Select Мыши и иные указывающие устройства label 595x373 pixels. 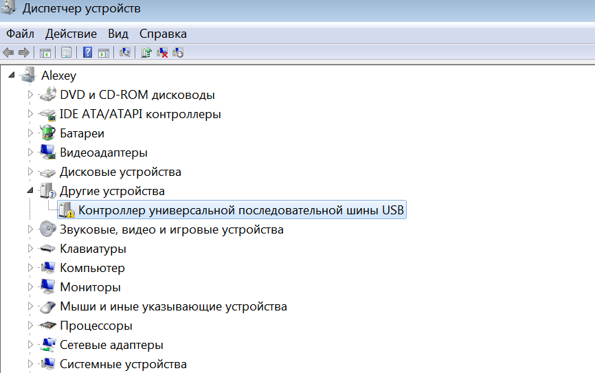[173, 306]
